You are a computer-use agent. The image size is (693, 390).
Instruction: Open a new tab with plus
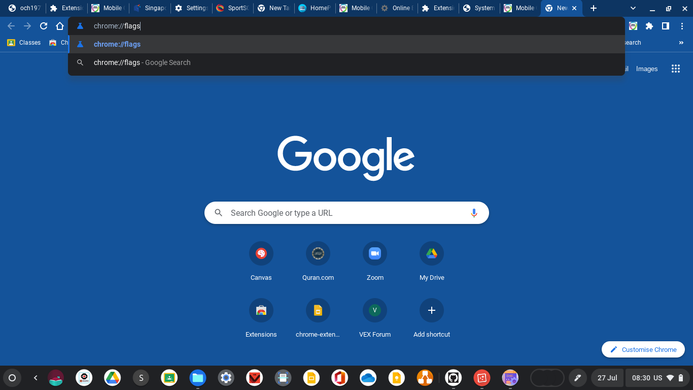(594, 8)
